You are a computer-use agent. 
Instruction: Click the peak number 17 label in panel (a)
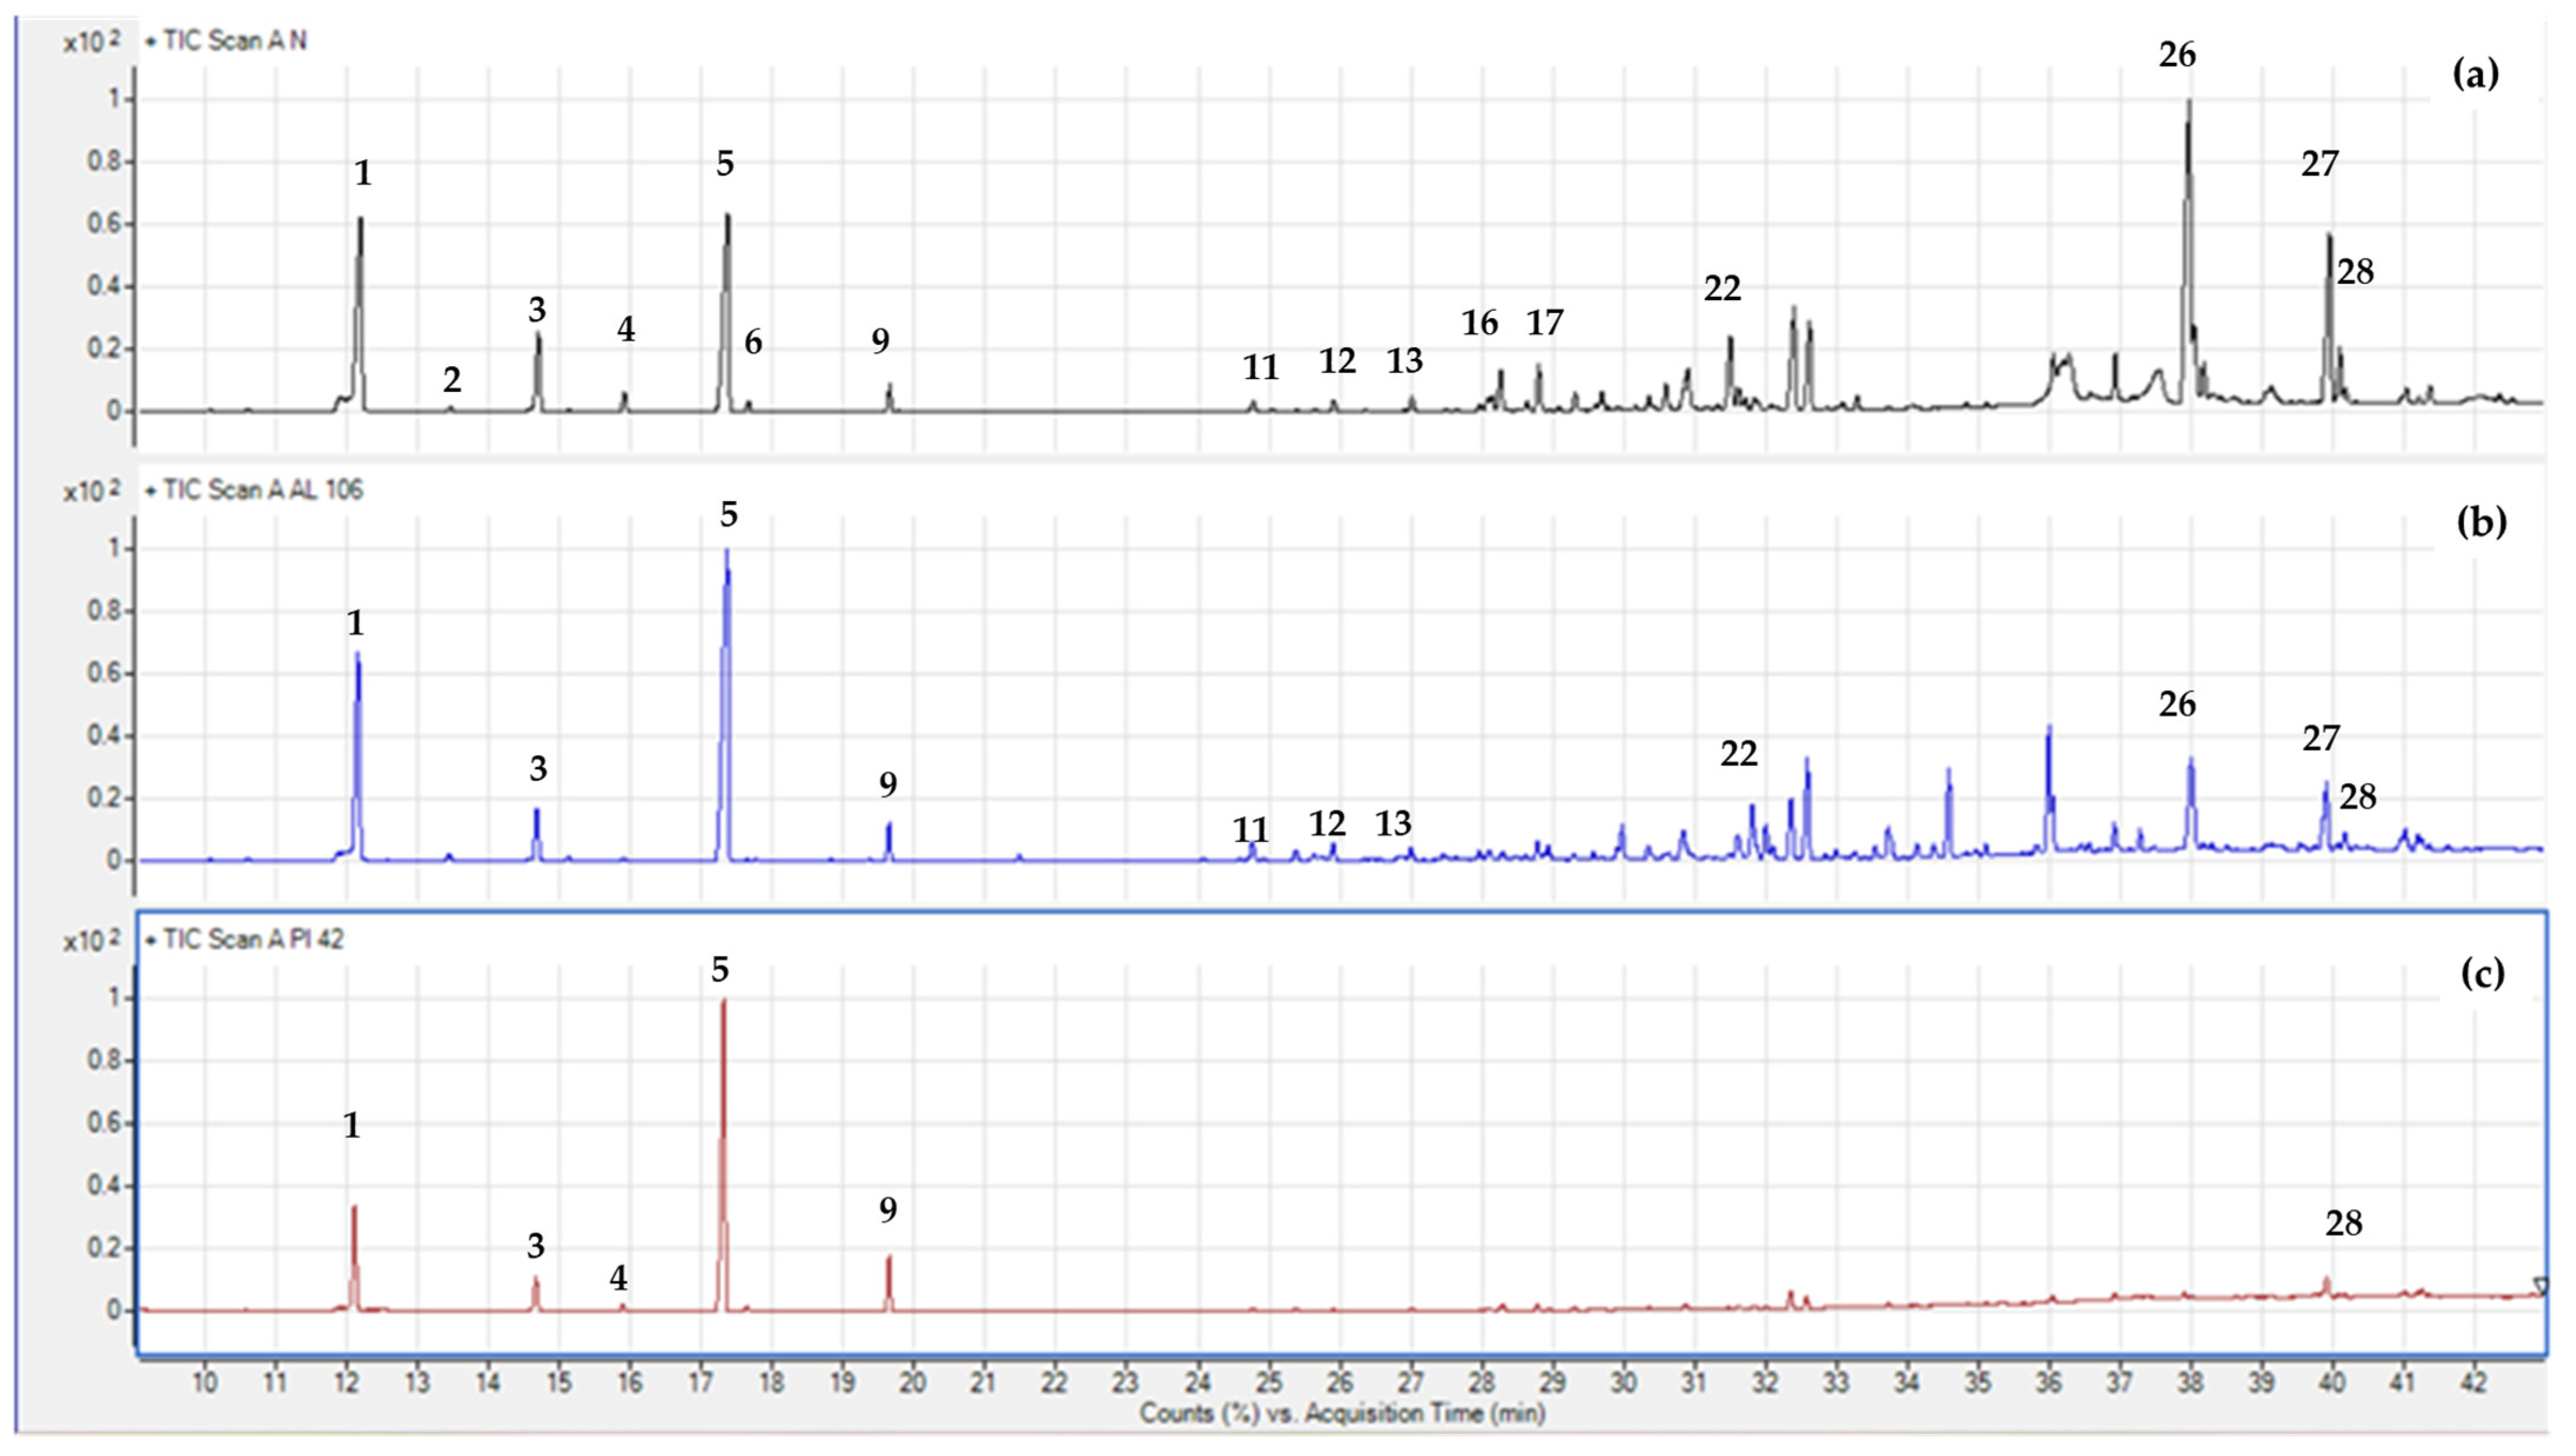[x=1545, y=323]
